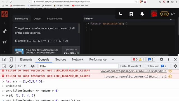Open Past Solutions tab
Image resolution: width=179 pixels, height=101 pixels.
[x=55, y=19]
